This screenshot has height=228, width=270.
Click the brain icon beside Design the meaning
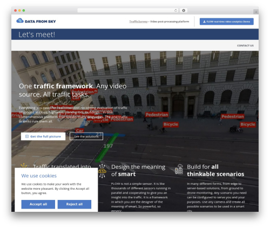(x=102, y=171)
